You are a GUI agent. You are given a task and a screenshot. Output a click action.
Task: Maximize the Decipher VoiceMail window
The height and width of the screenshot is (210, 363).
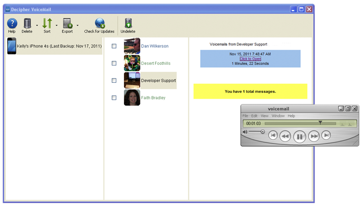[x=301, y=9]
